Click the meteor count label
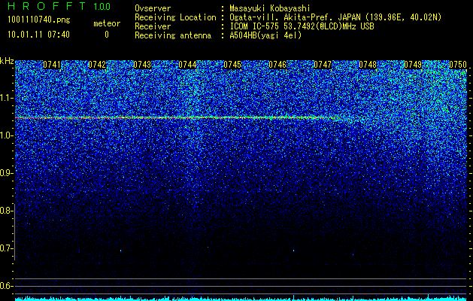The image size is (473, 301). 107,23
